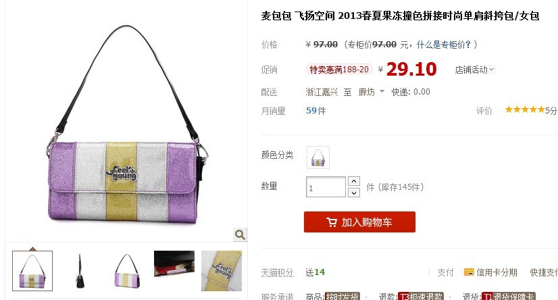Click the 按时发货 service promise badge
The image size is (558, 300).
343,296
